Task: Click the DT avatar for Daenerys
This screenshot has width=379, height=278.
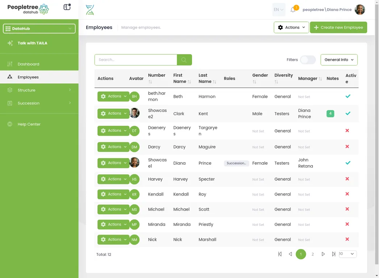Action: (134, 131)
